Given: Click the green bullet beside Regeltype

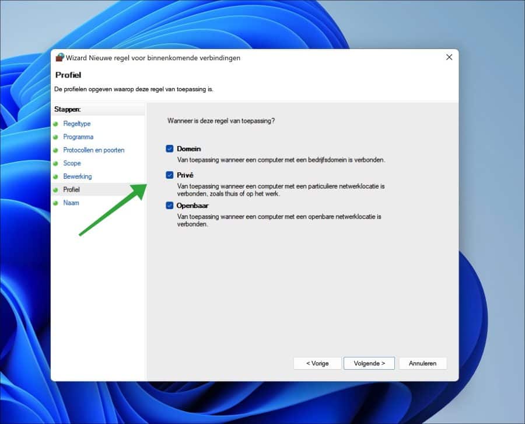Looking at the screenshot, I should (55, 124).
